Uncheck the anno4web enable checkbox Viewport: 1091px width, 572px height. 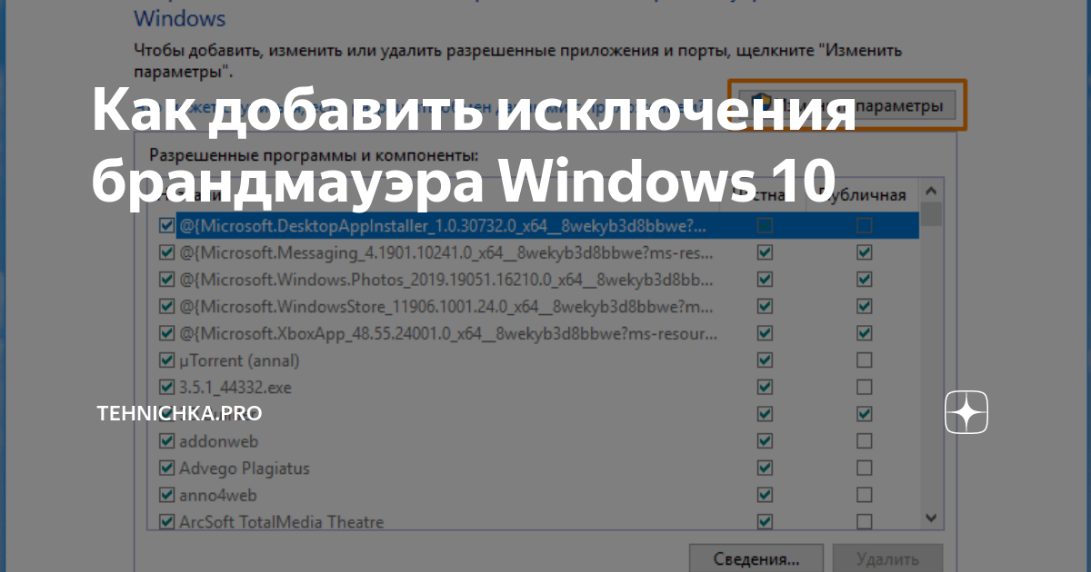166,495
